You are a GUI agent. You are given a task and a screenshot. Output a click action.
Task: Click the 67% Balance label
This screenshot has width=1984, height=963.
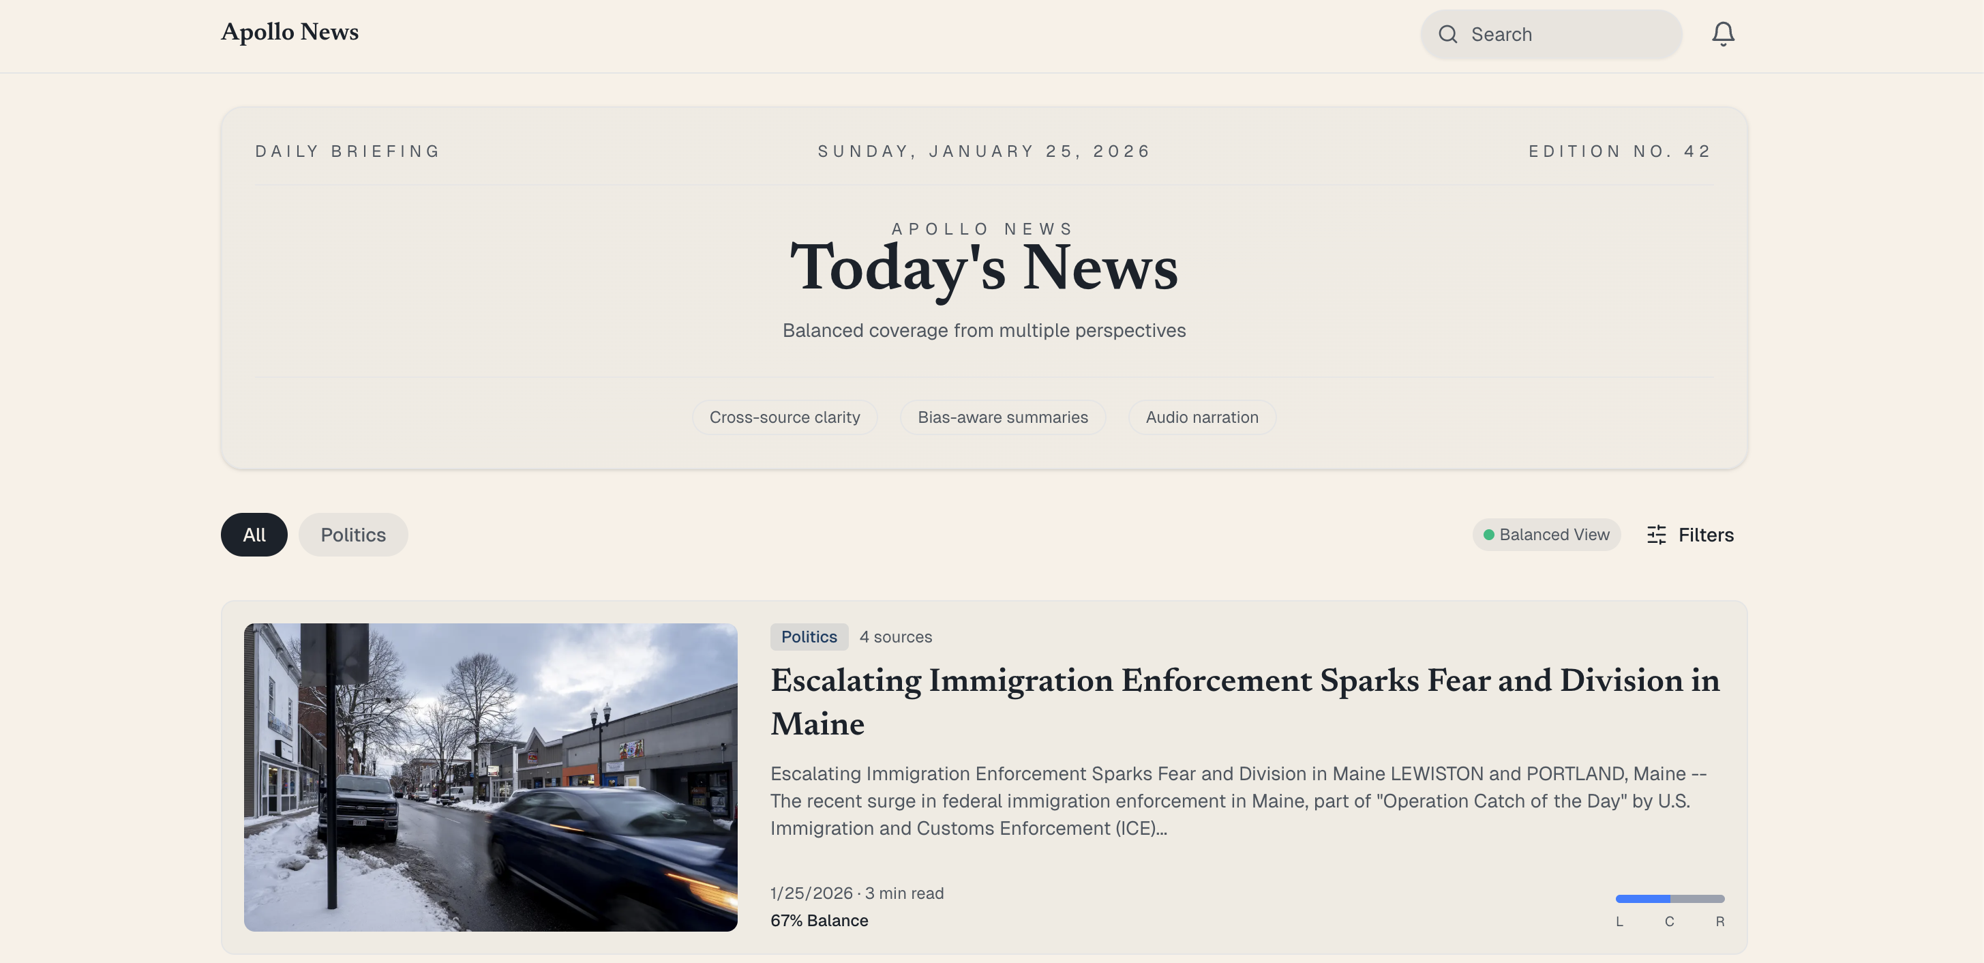[x=819, y=921]
